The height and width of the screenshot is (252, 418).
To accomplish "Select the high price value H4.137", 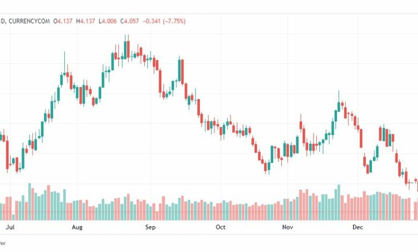I will pos(86,21).
